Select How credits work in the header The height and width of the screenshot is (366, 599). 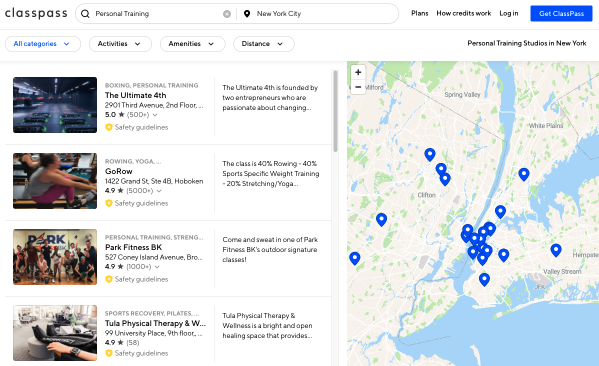pyautogui.click(x=463, y=13)
